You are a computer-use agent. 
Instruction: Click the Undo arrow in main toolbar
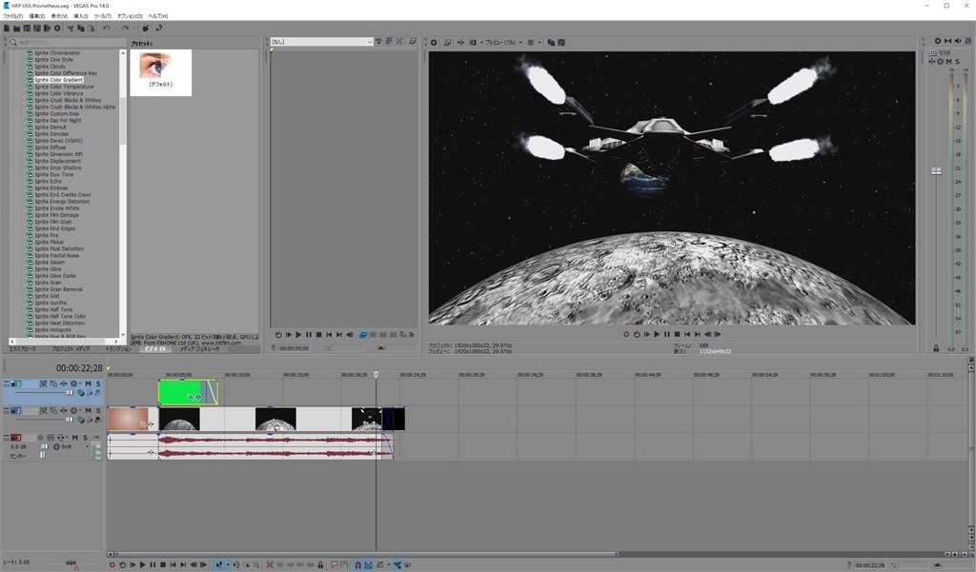click(x=107, y=28)
